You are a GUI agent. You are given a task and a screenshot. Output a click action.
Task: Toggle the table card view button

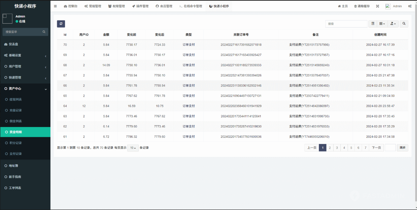click(373, 24)
